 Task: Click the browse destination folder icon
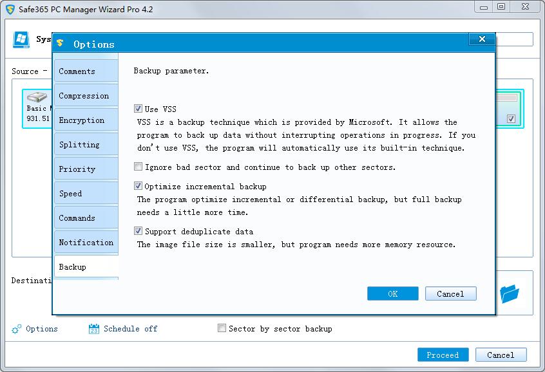click(509, 294)
